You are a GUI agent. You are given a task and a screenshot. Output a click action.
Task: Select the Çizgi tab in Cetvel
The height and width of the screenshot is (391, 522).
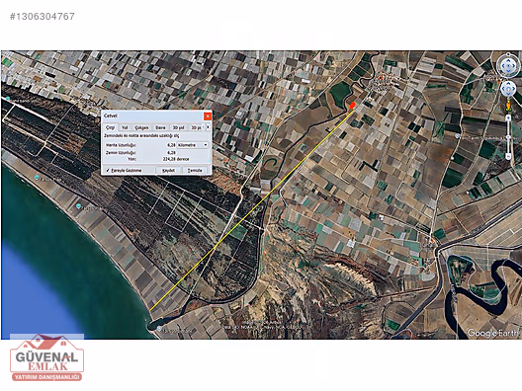[x=110, y=127]
